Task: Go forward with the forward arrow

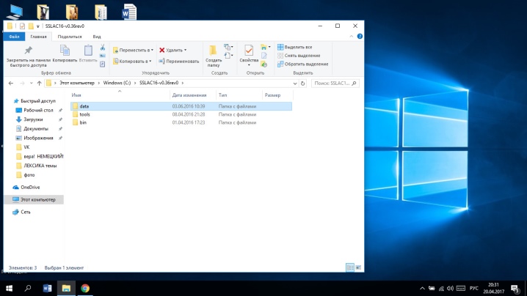Action: coord(22,84)
